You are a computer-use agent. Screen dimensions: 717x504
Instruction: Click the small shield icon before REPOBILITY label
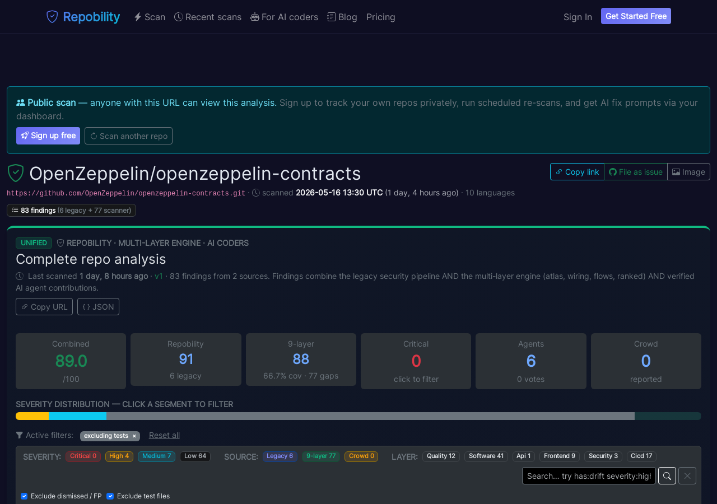click(60, 243)
